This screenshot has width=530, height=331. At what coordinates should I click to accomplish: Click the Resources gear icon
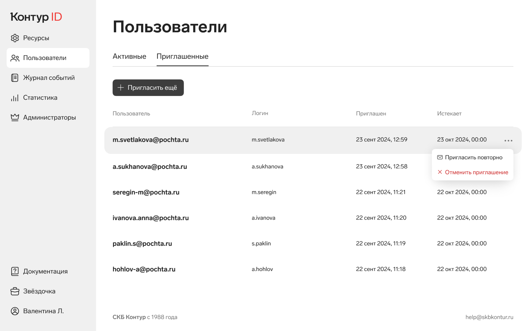[15, 38]
